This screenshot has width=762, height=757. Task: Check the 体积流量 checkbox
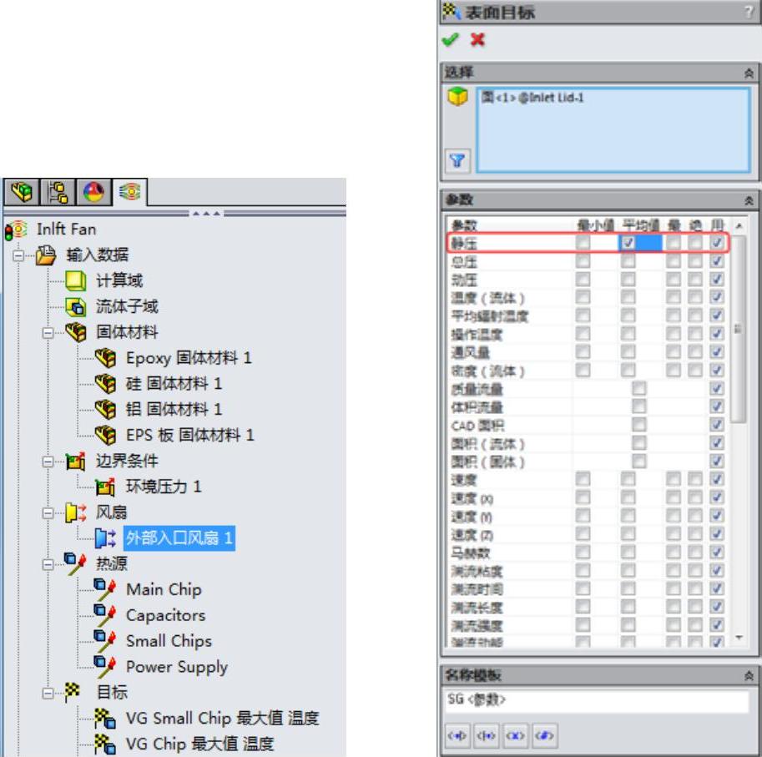click(639, 406)
